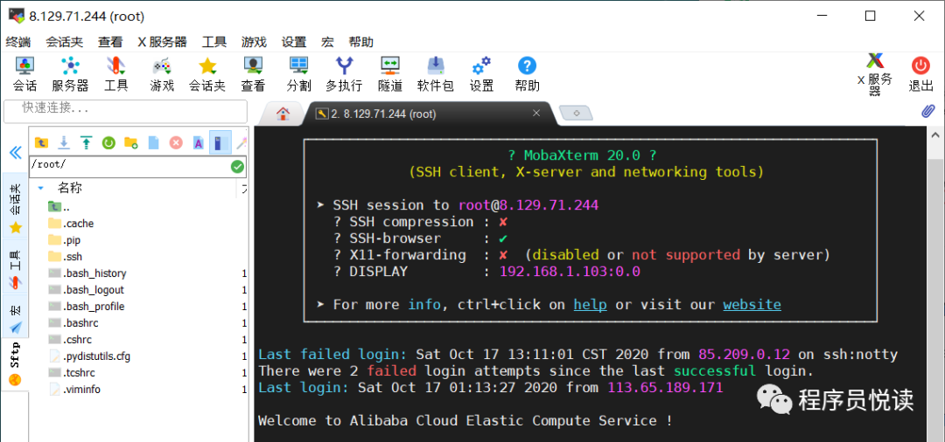This screenshot has height=442, width=945.
Task: Open the 宏 menu in menu bar
Action: (x=328, y=42)
